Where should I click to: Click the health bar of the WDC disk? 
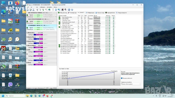click(x=38, y=15)
